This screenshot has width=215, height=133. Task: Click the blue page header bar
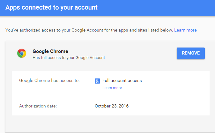click(x=108, y=8)
